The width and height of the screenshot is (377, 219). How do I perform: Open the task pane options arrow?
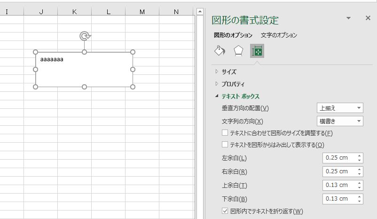pyautogui.click(x=348, y=18)
